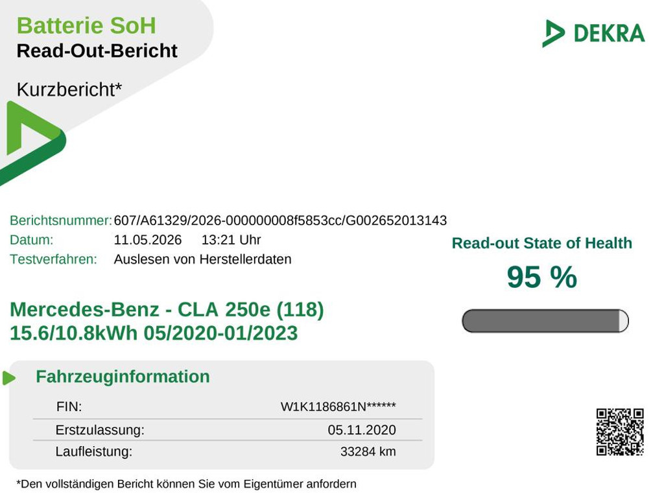Screen dimensions: 664x498
Task: Click the footnote about vollständigen Bericht
Action: click(186, 484)
